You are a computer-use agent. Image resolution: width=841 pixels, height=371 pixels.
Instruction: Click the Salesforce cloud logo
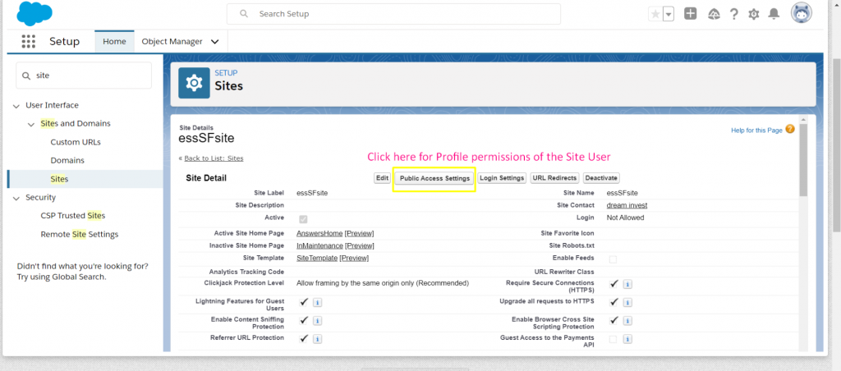coord(34,14)
